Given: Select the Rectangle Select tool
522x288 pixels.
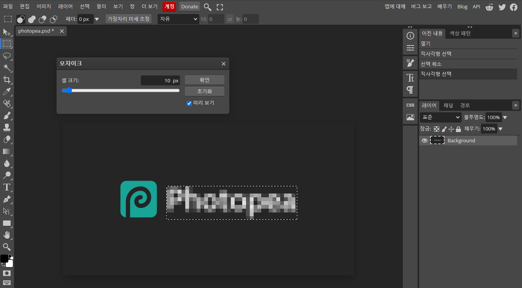Looking at the screenshot, I should click(x=7, y=44).
